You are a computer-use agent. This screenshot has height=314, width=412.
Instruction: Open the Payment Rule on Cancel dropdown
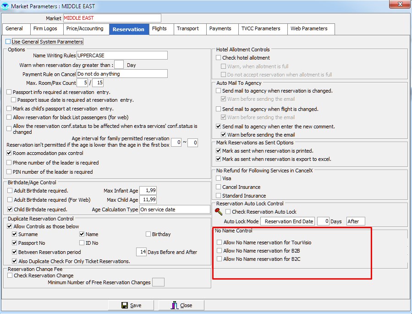(121, 74)
